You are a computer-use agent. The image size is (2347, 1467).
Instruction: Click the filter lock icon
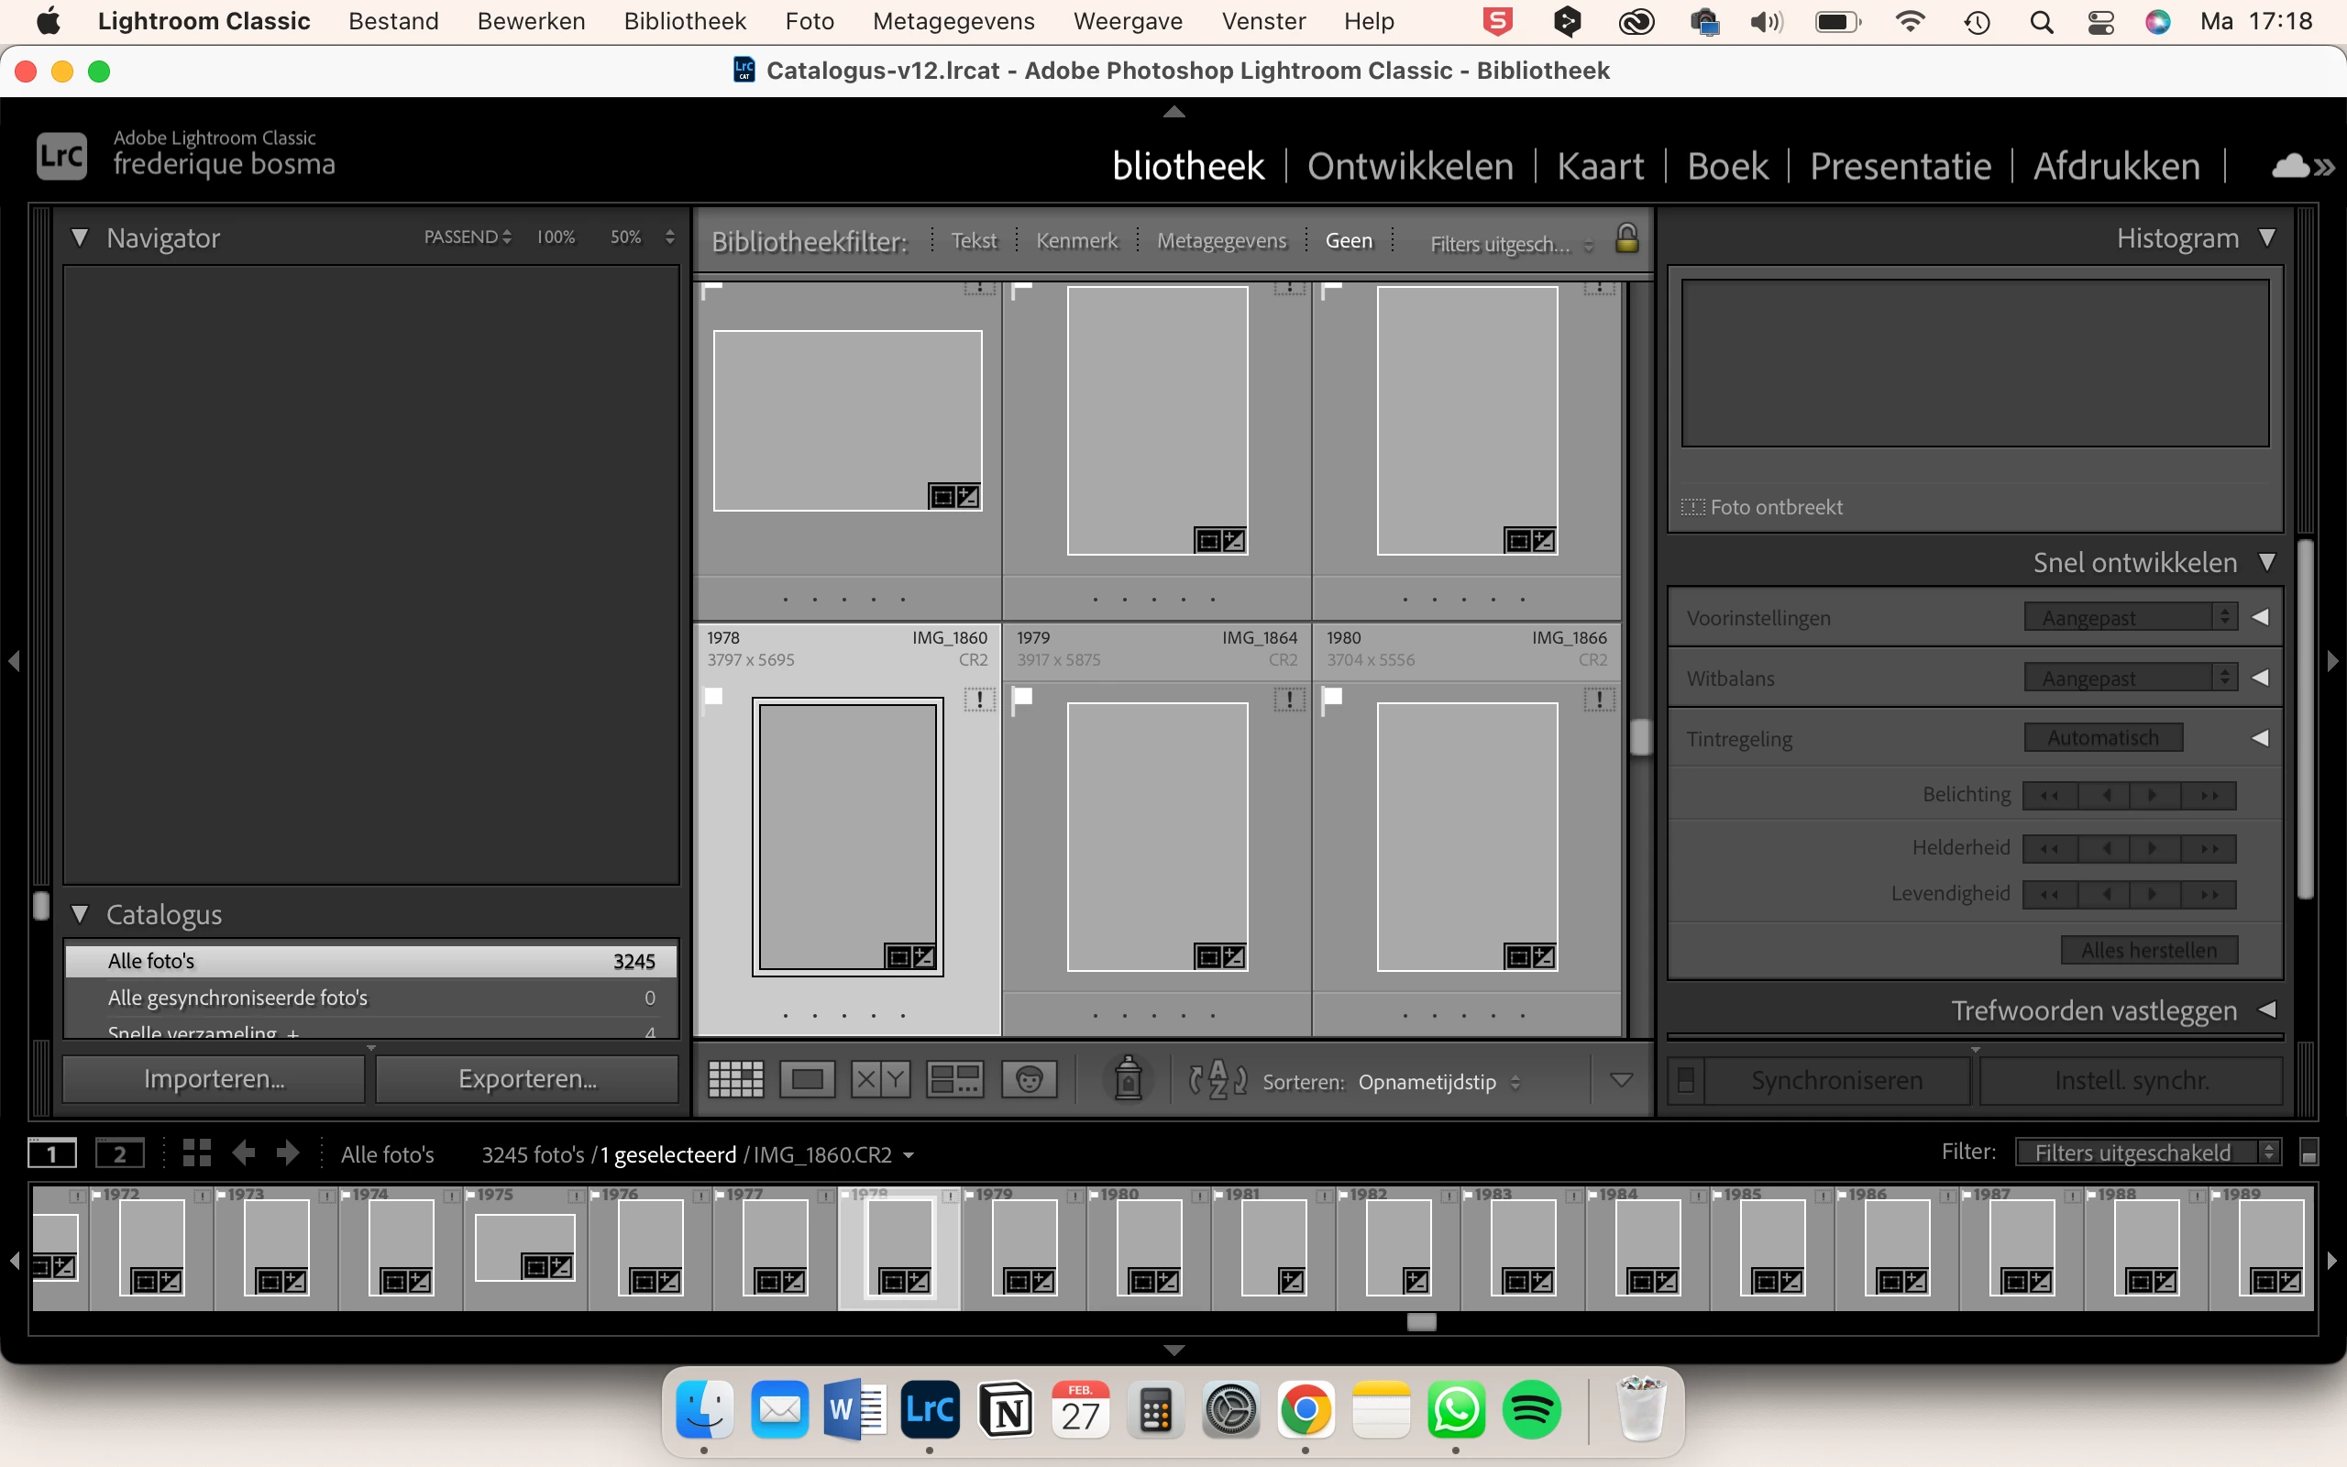pos(1626,238)
